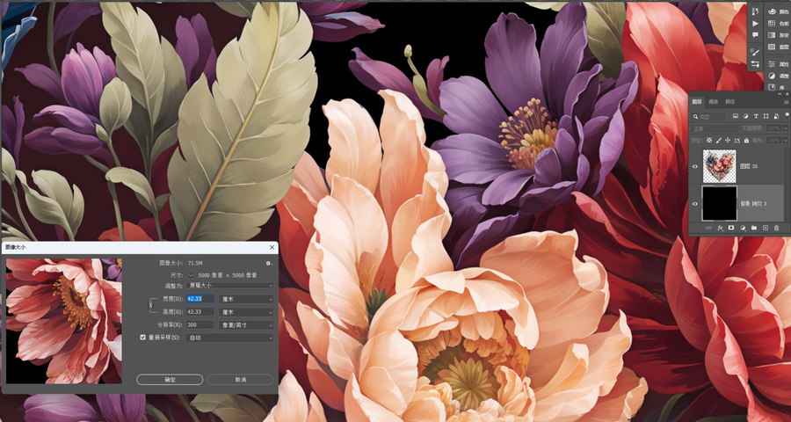This screenshot has height=422, width=791.
Task: Open the 调整 (Adjustments) panel
Action: [779, 76]
